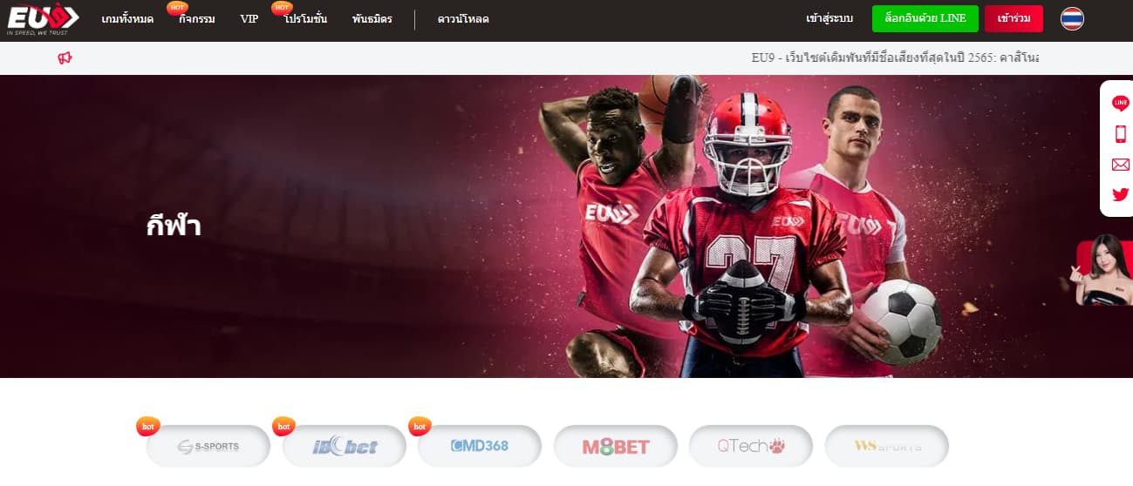Click the red เข้าร่วม join button
The height and width of the screenshot is (486, 1133).
click(1014, 18)
